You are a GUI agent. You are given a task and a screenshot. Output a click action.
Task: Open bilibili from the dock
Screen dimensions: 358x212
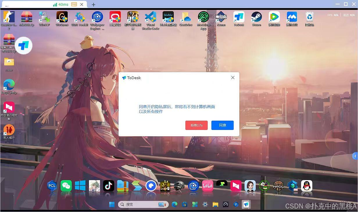(x=207, y=186)
